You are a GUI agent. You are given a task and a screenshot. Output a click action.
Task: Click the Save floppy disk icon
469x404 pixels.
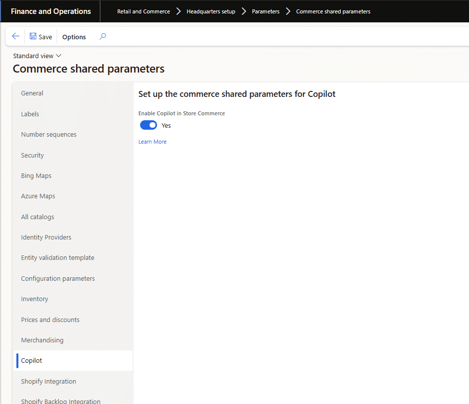[33, 36]
